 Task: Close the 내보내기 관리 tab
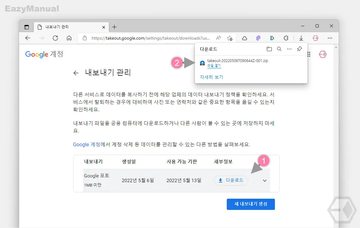pyautogui.click(x=104, y=27)
